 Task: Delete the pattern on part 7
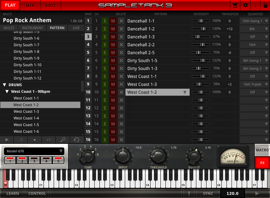[121, 68]
